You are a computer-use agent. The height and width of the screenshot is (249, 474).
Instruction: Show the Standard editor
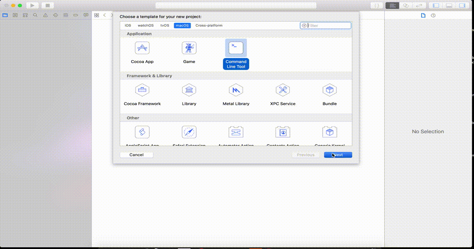click(393, 5)
